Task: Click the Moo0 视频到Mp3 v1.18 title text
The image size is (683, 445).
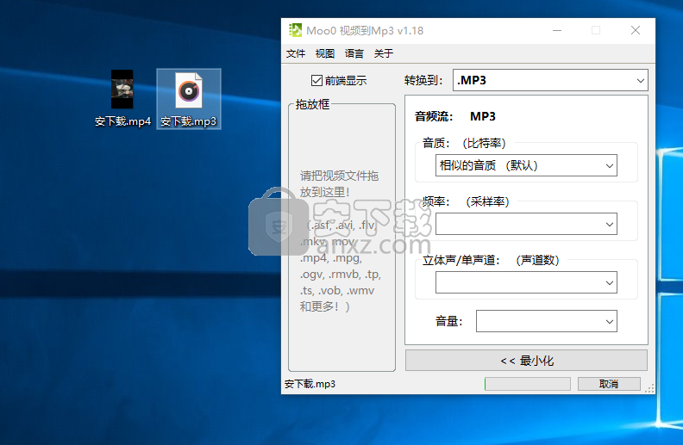Action: point(365,31)
